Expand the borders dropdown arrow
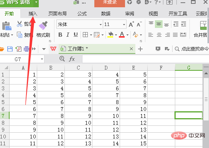 tap(91, 35)
